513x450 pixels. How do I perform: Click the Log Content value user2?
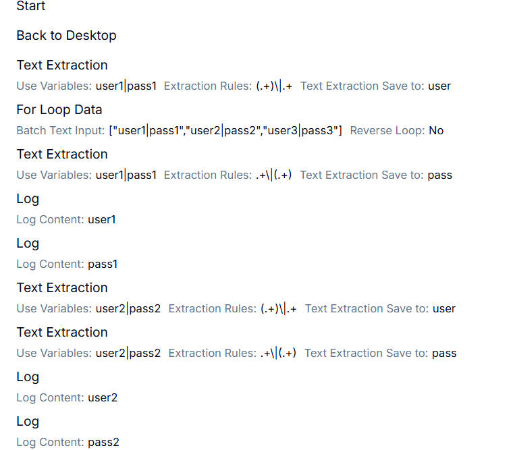[x=103, y=397]
